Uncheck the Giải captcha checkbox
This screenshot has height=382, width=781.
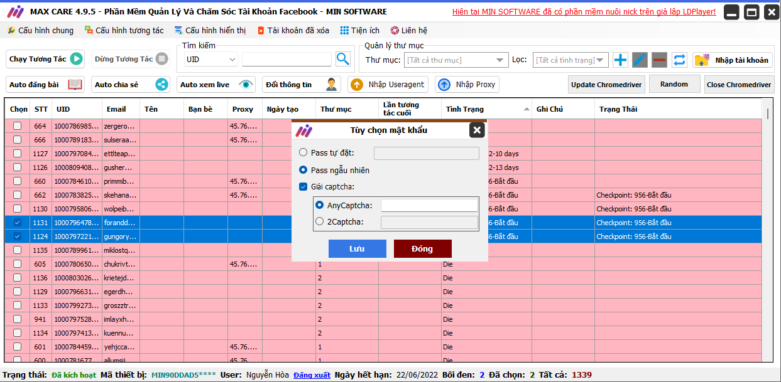point(302,186)
